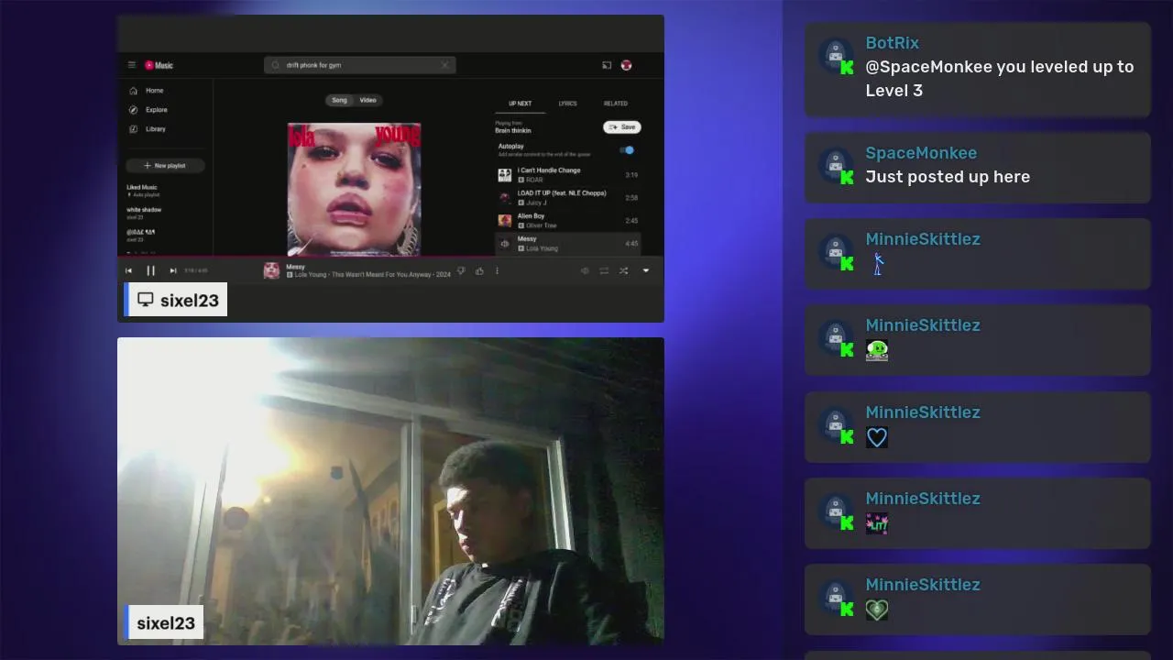
Task: Click MinnieSkittlez's green alien emote
Action: point(877,350)
